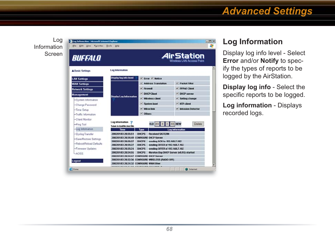Toggle the PPPoE Client checkbox
This screenshot has height=232, width=335.
[x=177, y=88]
